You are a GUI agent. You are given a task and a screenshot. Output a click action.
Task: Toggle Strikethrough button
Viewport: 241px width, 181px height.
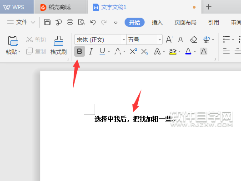tap(118, 51)
